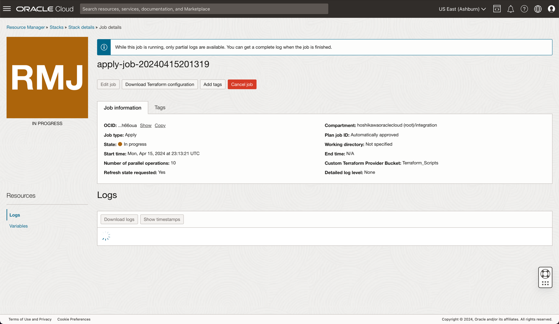Image resolution: width=559 pixels, height=324 pixels.
Task: Open the user profile menu
Action: click(x=551, y=9)
